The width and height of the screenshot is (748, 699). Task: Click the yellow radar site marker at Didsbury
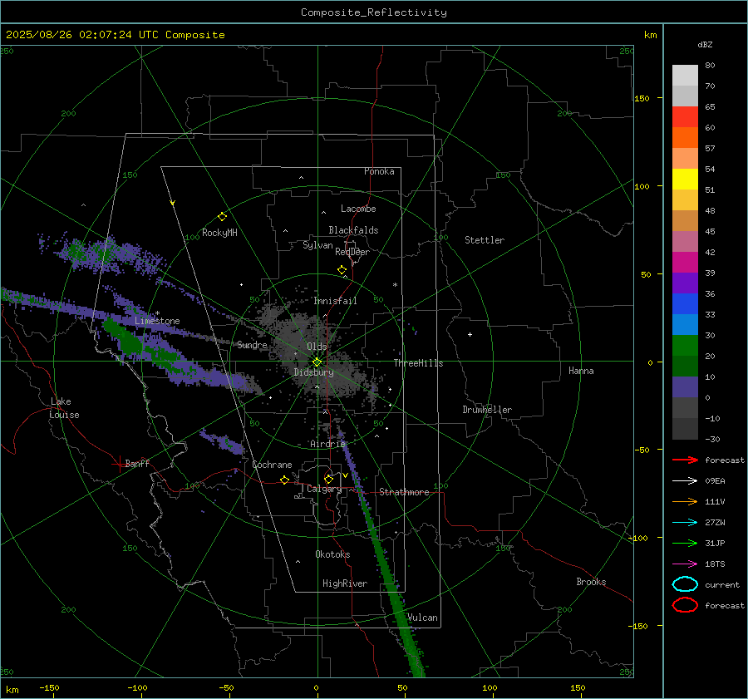tap(317, 362)
